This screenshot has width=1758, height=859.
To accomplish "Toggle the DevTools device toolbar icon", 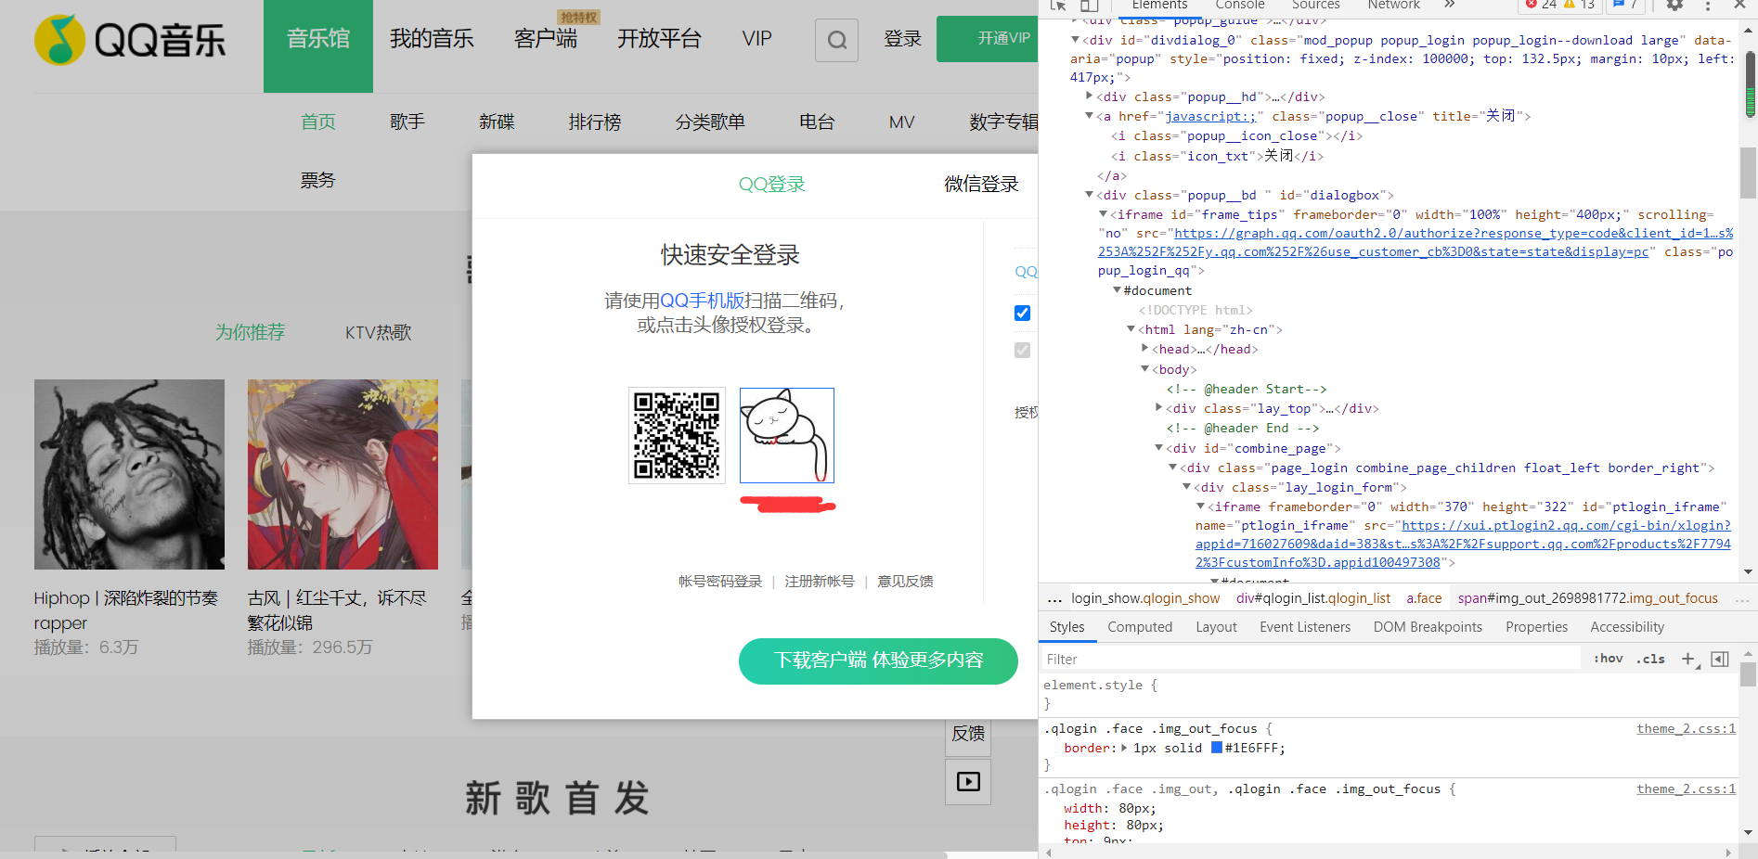I will [1090, 6].
